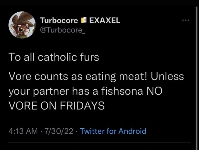Viewport: 199px width, 150px height.
Task: Click the Vatican flag emoji in the name
Action: (x=83, y=21)
